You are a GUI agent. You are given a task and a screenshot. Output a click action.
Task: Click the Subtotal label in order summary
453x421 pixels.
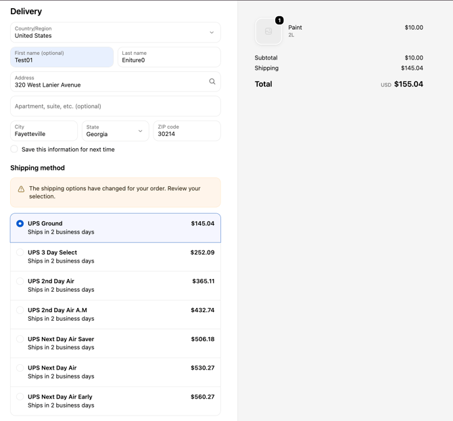(x=266, y=58)
